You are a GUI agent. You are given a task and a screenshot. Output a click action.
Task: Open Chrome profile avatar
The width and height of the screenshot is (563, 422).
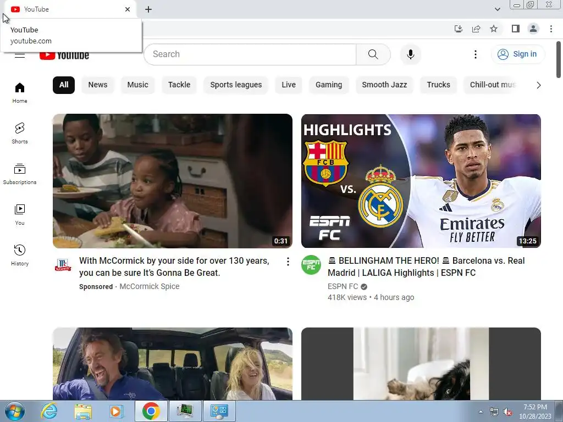[533, 29]
